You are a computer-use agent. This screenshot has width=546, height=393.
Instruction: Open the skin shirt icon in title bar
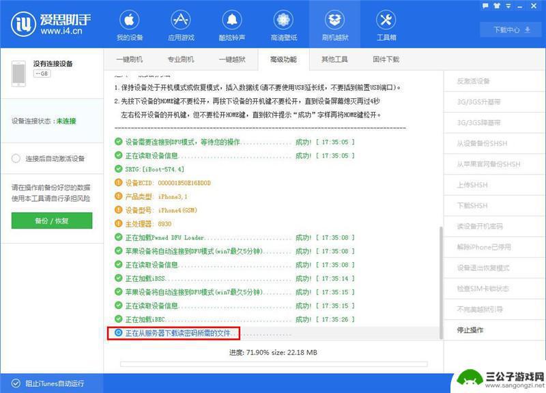click(497, 6)
